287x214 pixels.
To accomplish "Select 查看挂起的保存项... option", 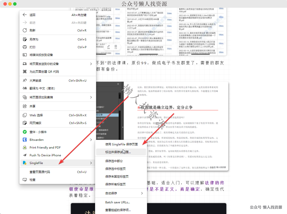I will [x=121, y=210].
